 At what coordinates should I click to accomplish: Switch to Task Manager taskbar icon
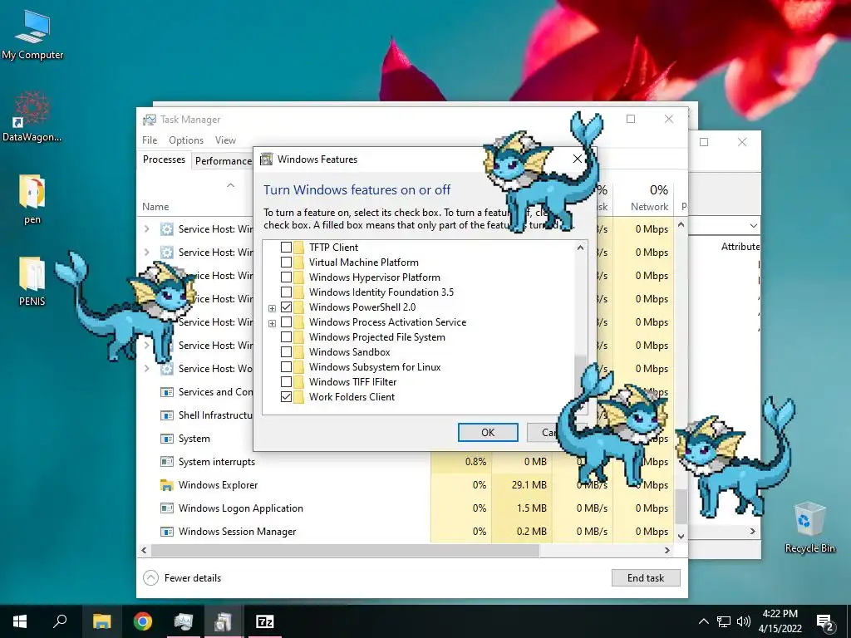pos(184,621)
